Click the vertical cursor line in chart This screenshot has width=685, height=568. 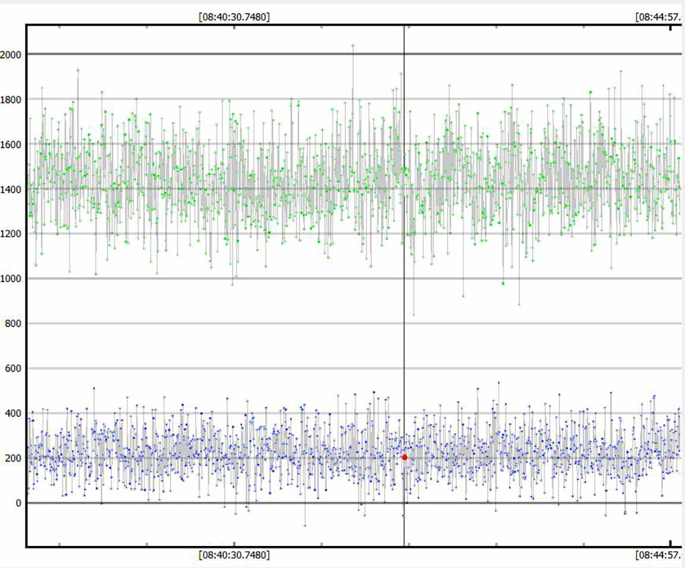(404, 285)
